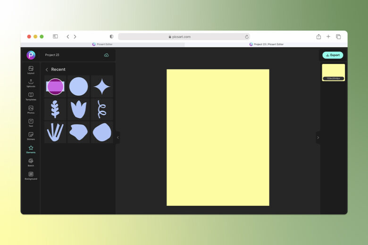This screenshot has width=368, height=245.
Task: Open the Batch tool
Action: coord(31,162)
